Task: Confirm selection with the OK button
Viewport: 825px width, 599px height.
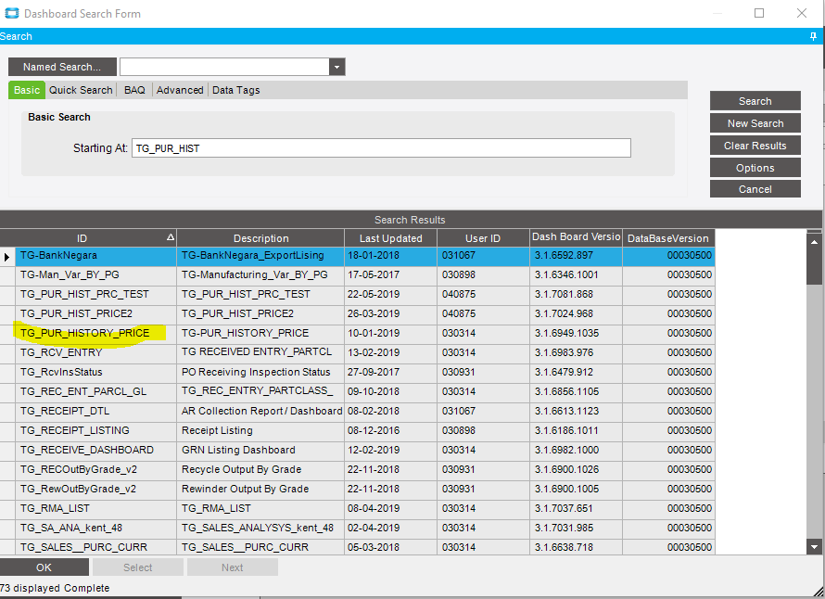Action: [44, 567]
